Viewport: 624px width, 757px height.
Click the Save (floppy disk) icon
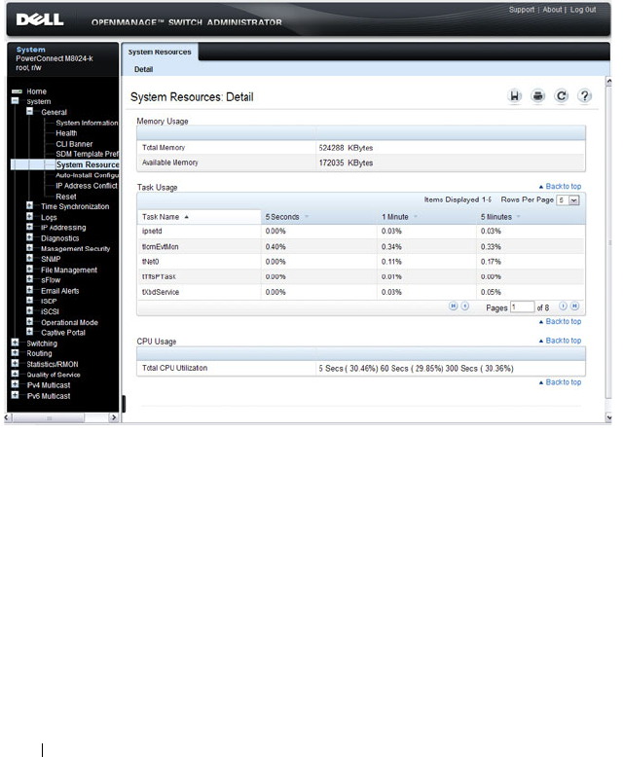[x=515, y=96]
